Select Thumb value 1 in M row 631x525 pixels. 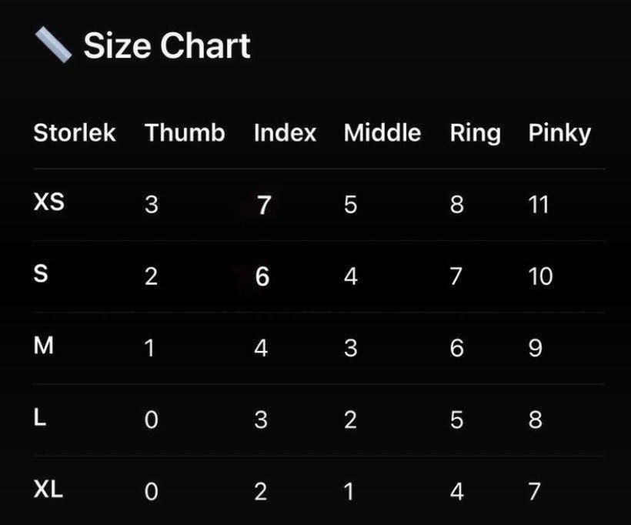pyautogui.click(x=150, y=348)
